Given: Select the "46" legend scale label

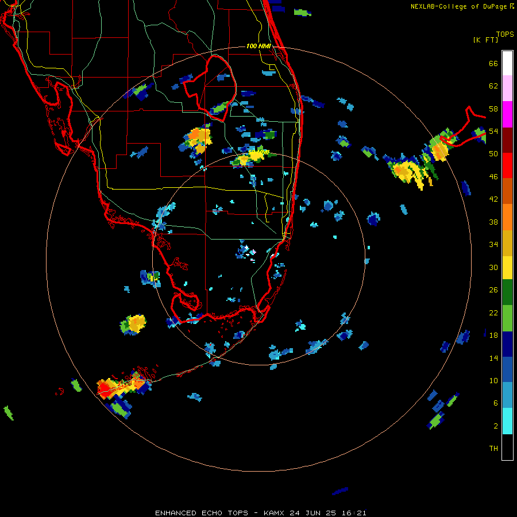Looking at the screenshot, I should [x=493, y=177].
